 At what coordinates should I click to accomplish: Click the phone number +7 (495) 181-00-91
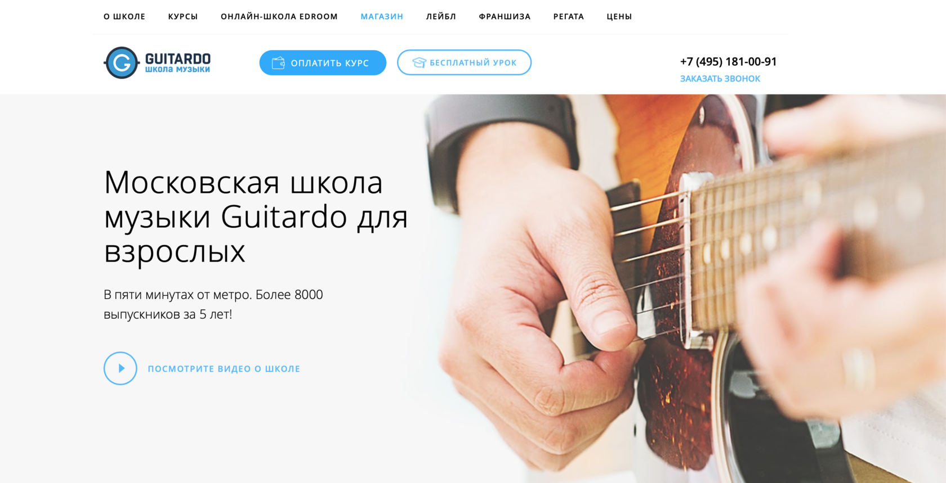[x=728, y=61]
